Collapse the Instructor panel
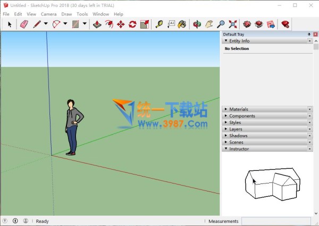This screenshot has height=226, width=319. [x=226, y=149]
